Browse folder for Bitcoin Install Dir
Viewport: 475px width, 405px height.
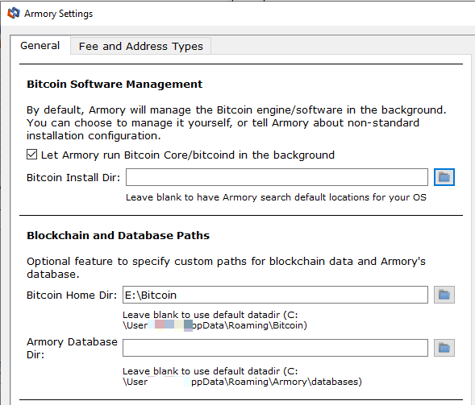click(x=444, y=177)
